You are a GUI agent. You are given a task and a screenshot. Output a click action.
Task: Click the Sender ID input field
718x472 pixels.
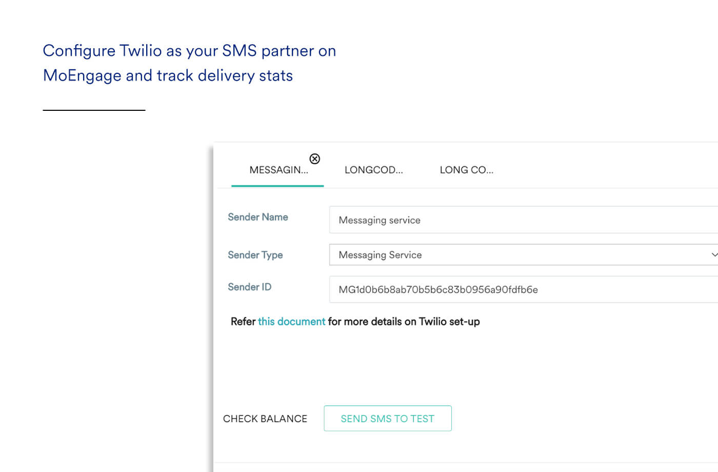coord(524,289)
